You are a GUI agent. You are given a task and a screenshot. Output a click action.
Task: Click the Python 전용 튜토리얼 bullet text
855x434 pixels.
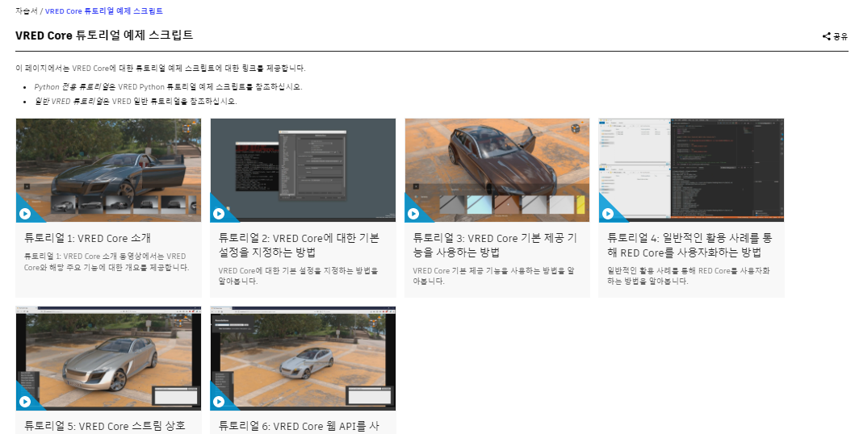click(x=168, y=86)
